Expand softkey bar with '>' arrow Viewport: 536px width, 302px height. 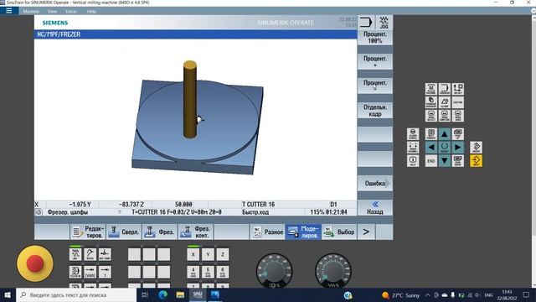point(366,232)
